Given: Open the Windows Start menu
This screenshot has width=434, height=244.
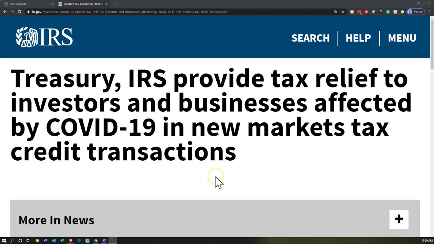Looking at the screenshot, I should (x=4, y=241).
